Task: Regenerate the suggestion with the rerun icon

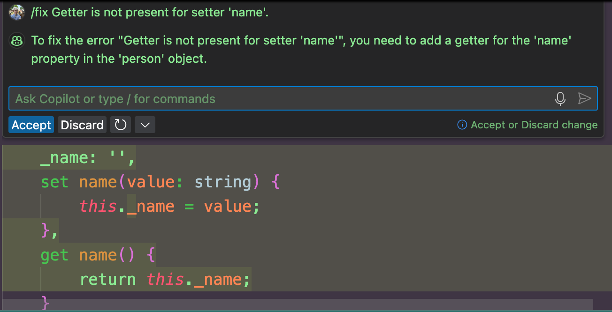Action: pyautogui.click(x=121, y=125)
